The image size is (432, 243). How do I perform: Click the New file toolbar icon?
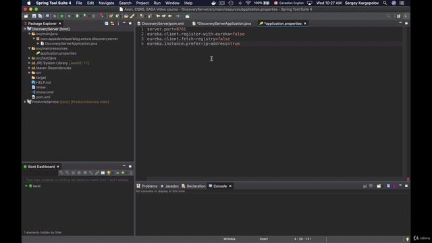pyautogui.click(x=26, y=16)
